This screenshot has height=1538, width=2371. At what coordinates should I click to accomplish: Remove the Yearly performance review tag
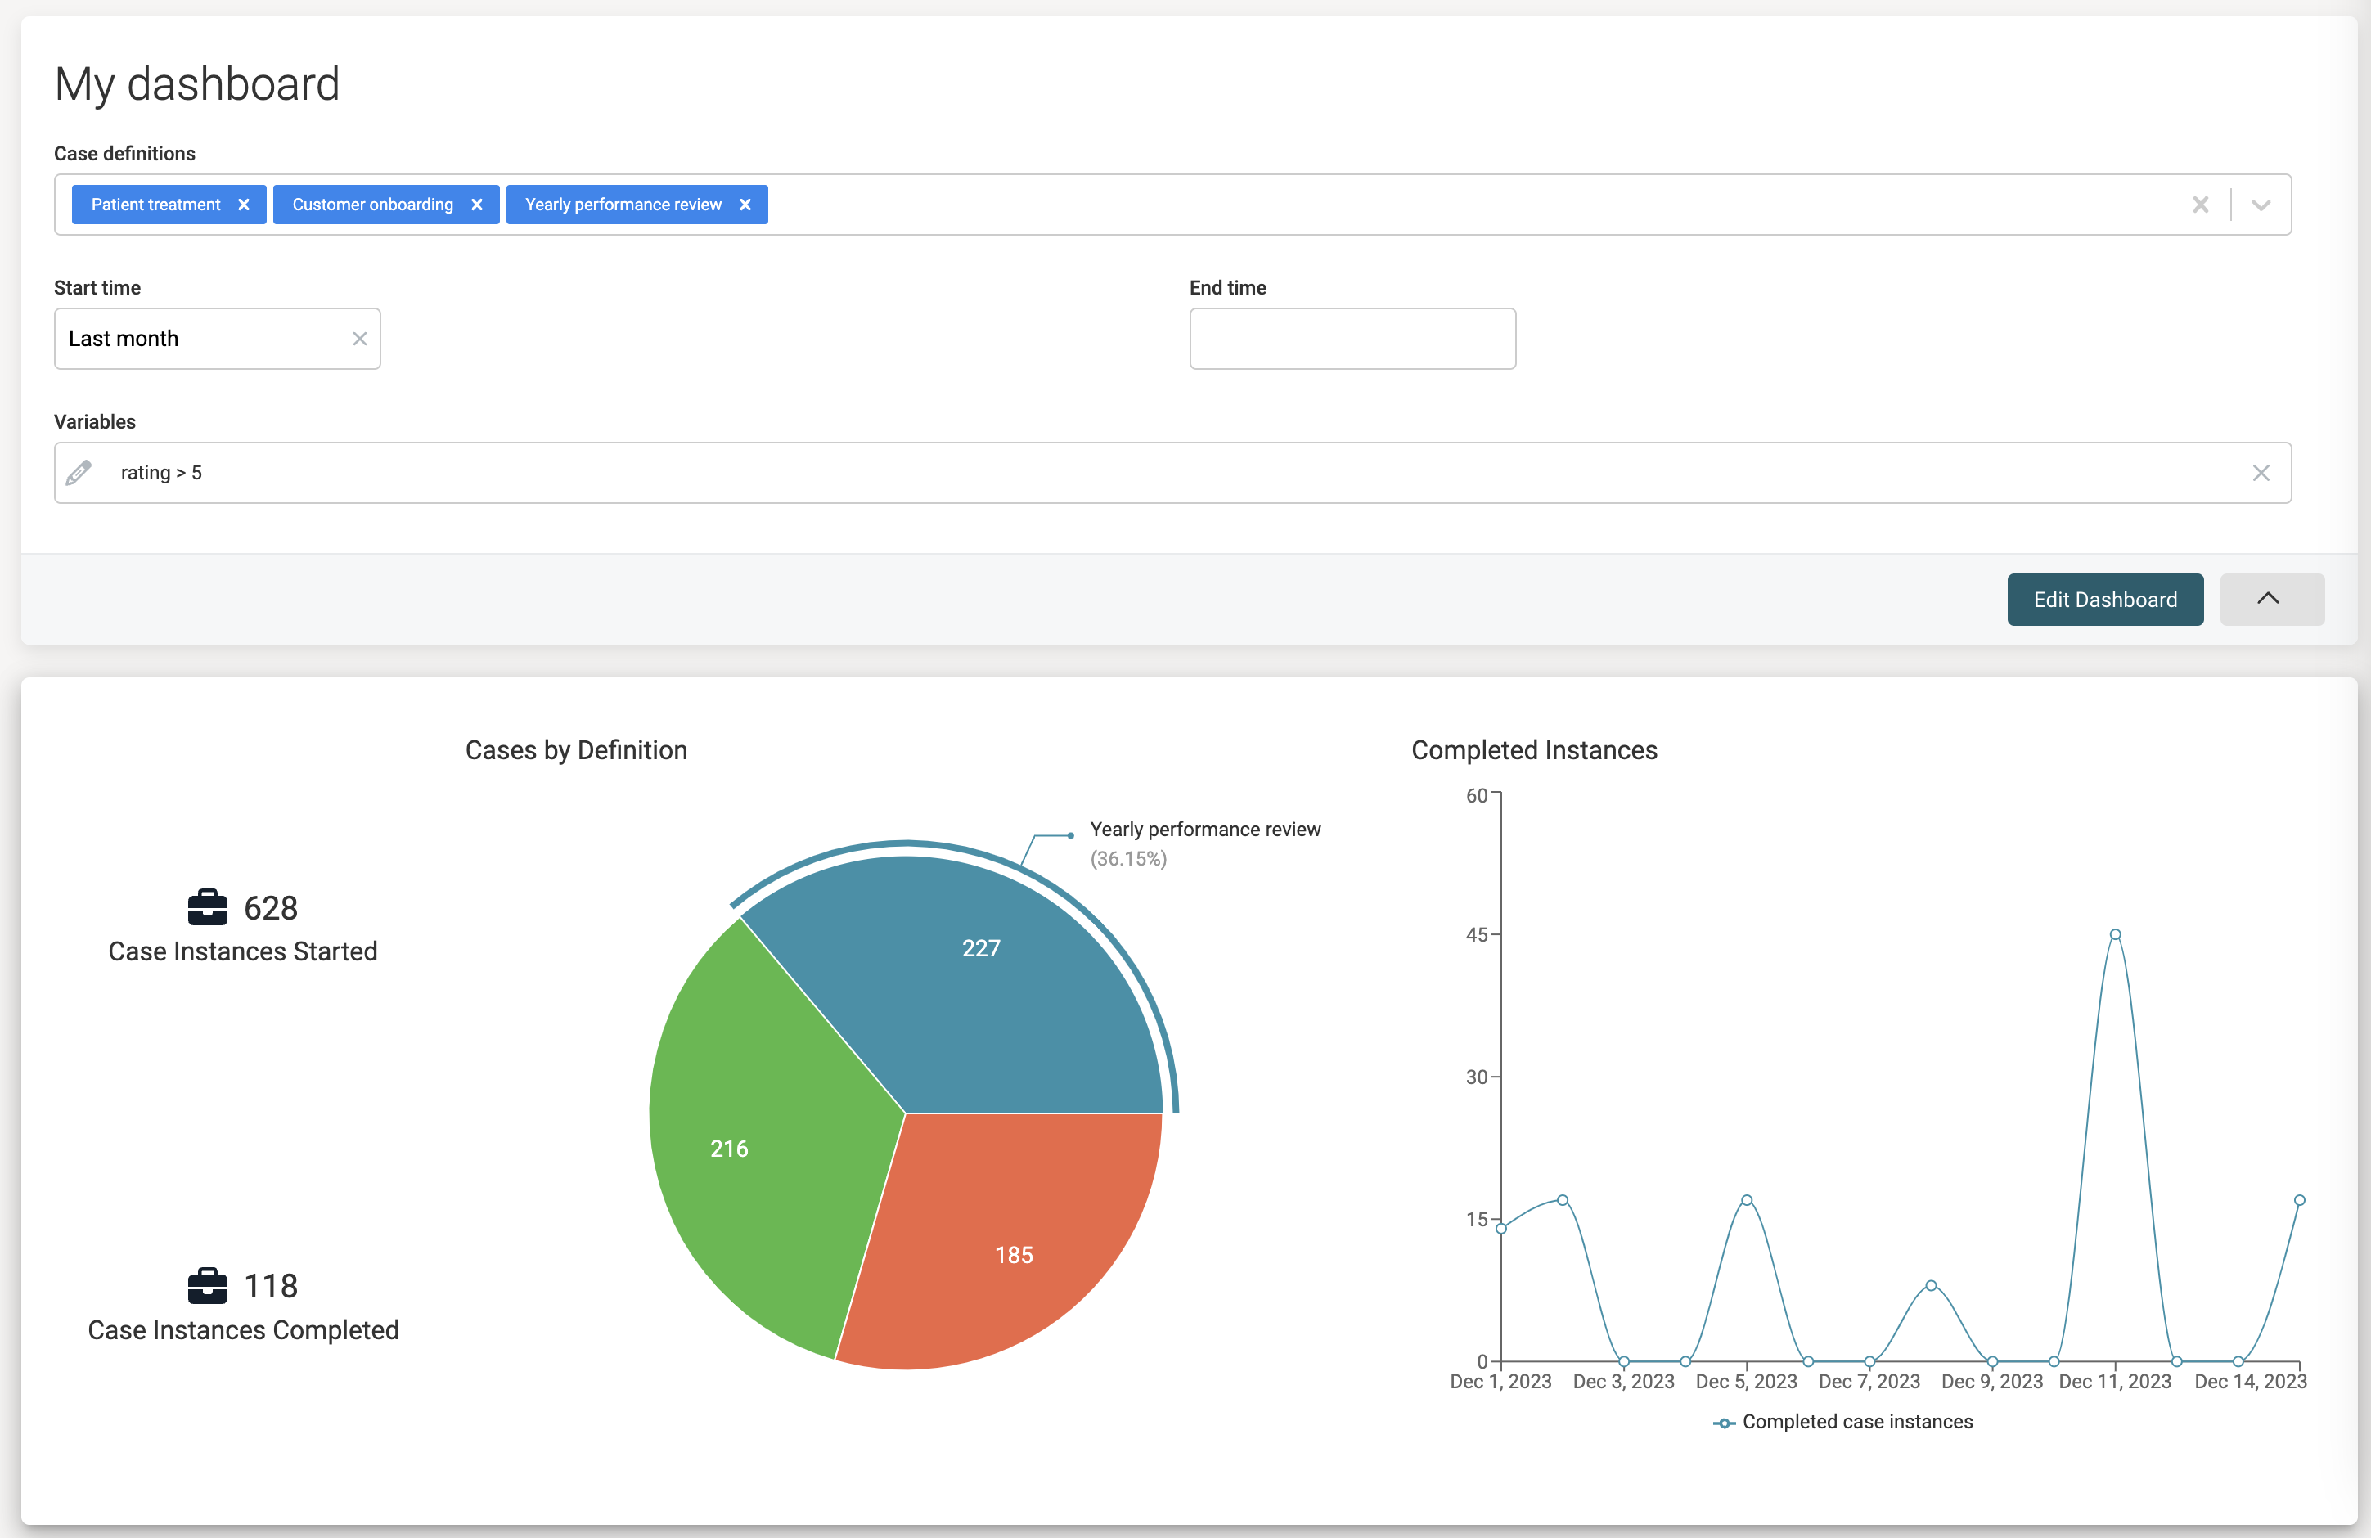click(745, 205)
